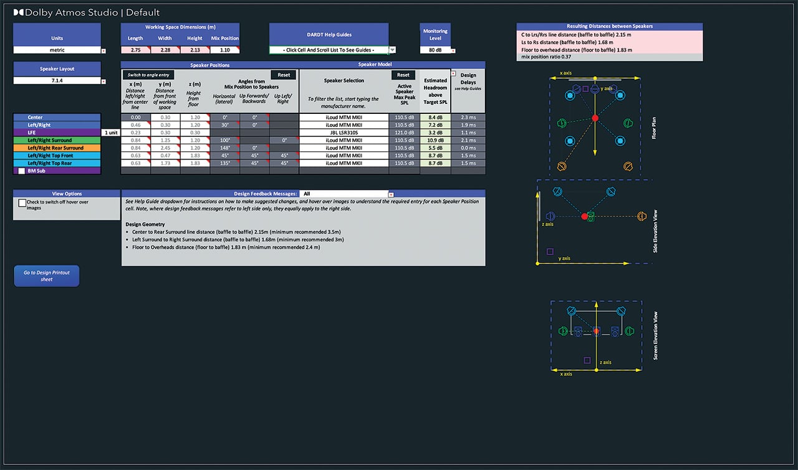Click the Width value 2.28
The width and height of the screenshot is (798, 470).
tap(165, 50)
